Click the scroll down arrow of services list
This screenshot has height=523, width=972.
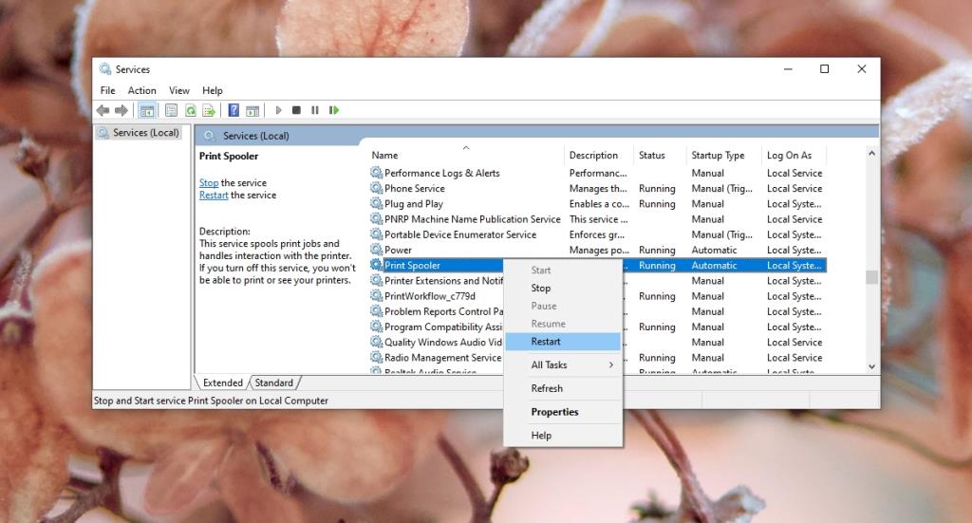tap(871, 366)
